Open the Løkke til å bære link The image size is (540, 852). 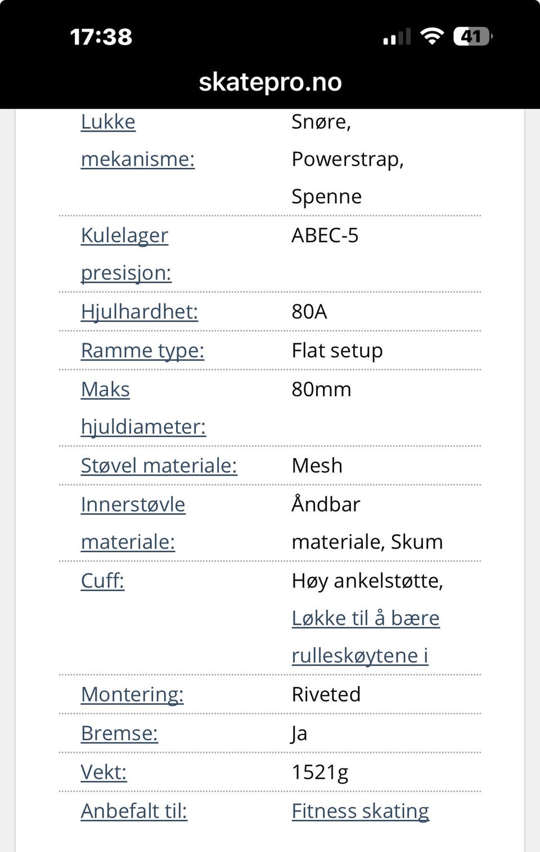coord(366,618)
